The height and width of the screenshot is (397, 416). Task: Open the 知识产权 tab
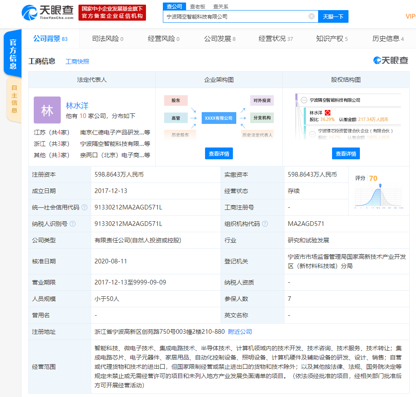click(x=332, y=39)
